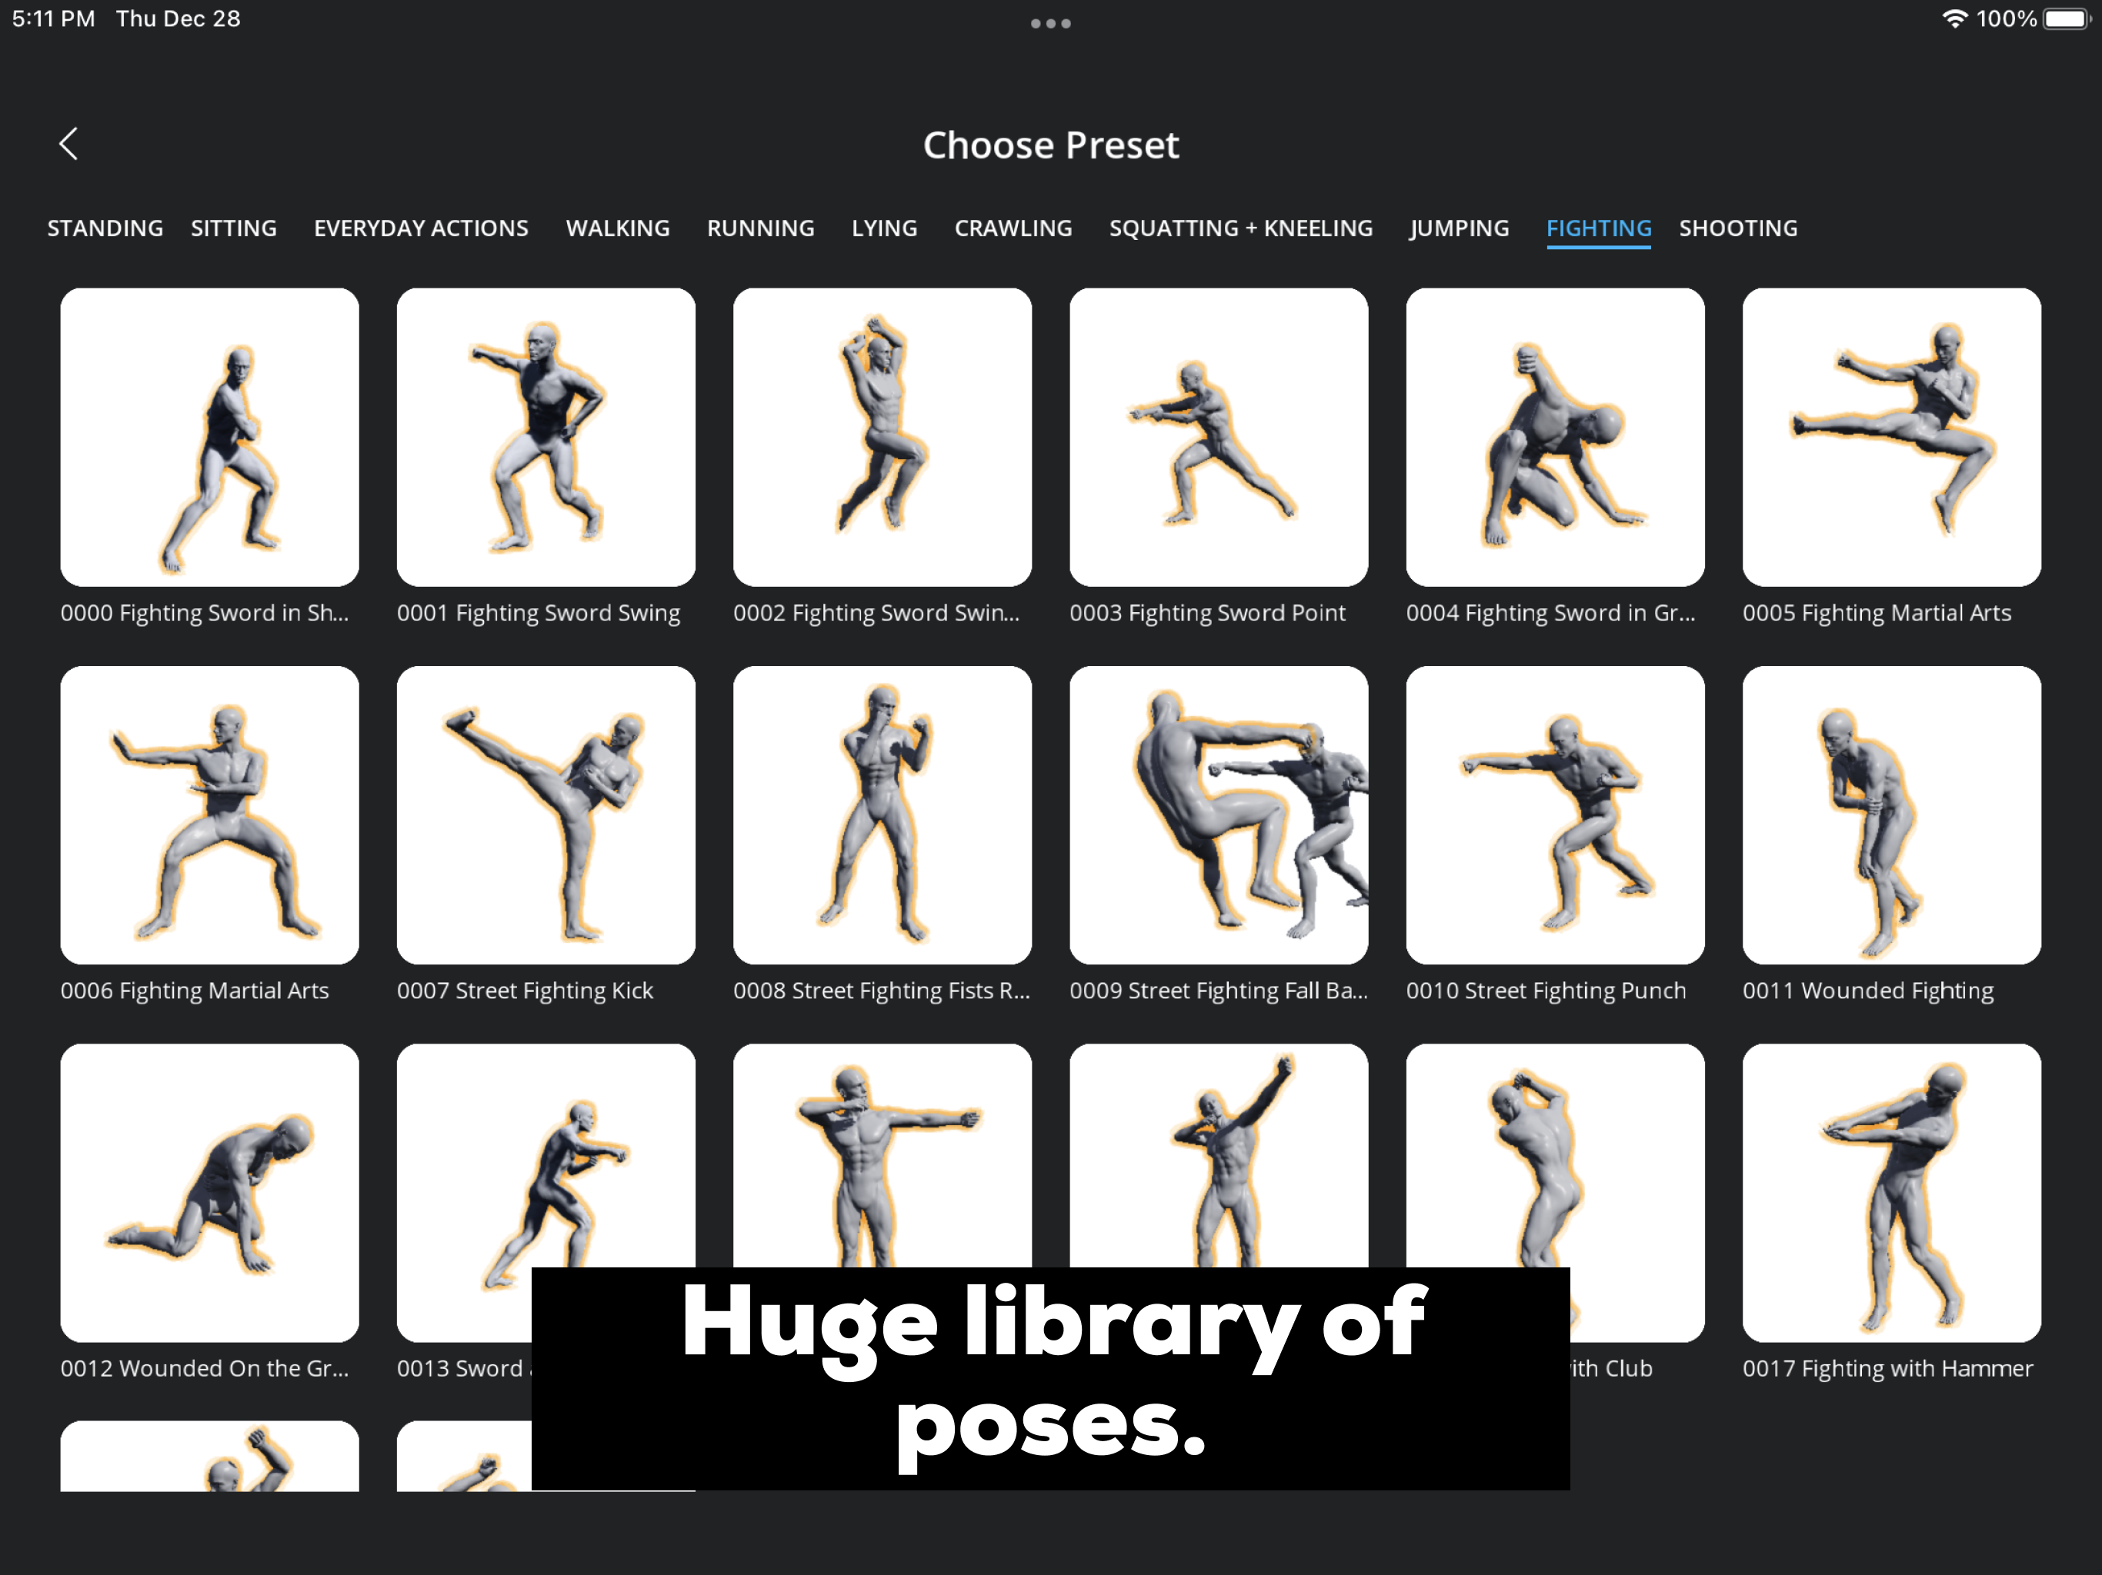Tap the Wi-Fi status icon
Image resolution: width=2102 pixels, height=1575 pixels.
tap(1954, 19)
